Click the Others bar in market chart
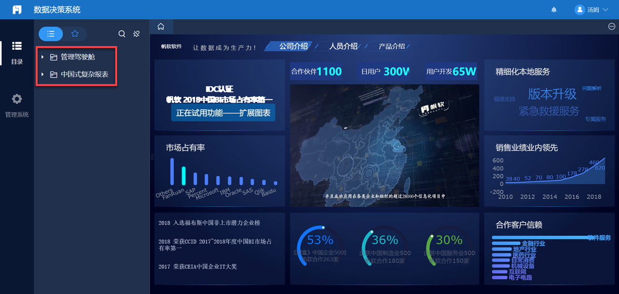The height and width of the screenshot is (294, 619). click(172, 171)
